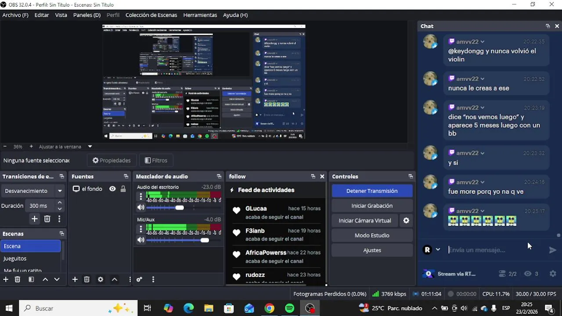
Task: Open Editar menu
Action: [42, 15]
